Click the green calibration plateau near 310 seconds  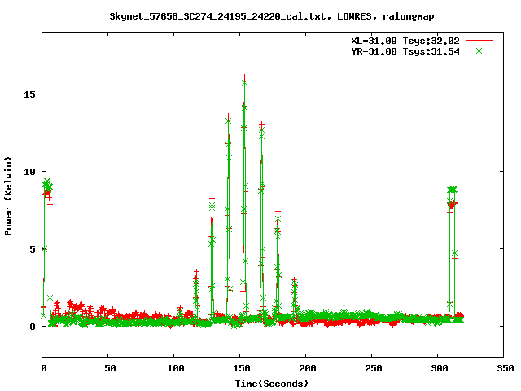coord(453,189)
